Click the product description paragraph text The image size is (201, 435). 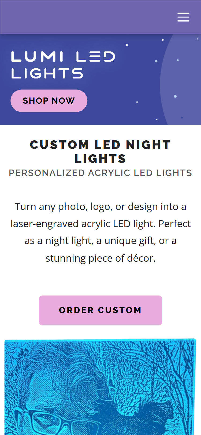(x=100, y=232)
